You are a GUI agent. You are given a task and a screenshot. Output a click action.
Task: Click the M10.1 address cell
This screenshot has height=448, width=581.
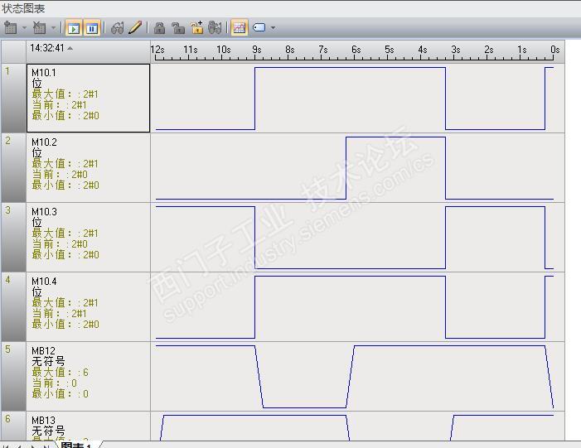coord(88,98)
